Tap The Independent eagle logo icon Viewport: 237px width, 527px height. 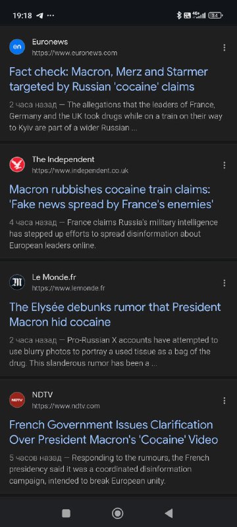point(16,165)
